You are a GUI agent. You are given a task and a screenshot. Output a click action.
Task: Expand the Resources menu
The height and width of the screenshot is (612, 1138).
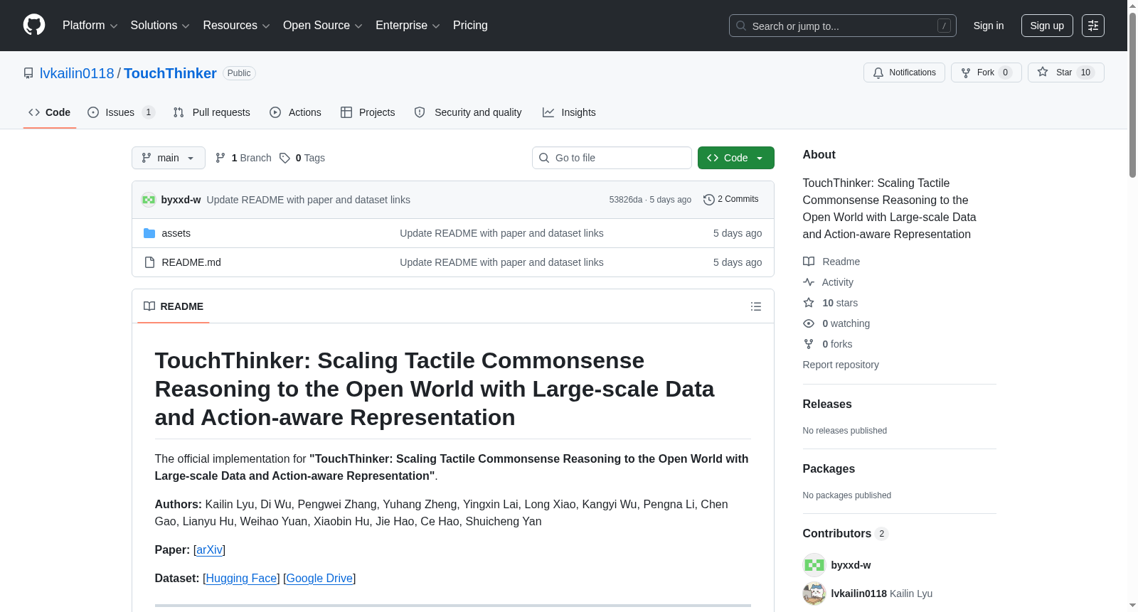click(236, 26)
